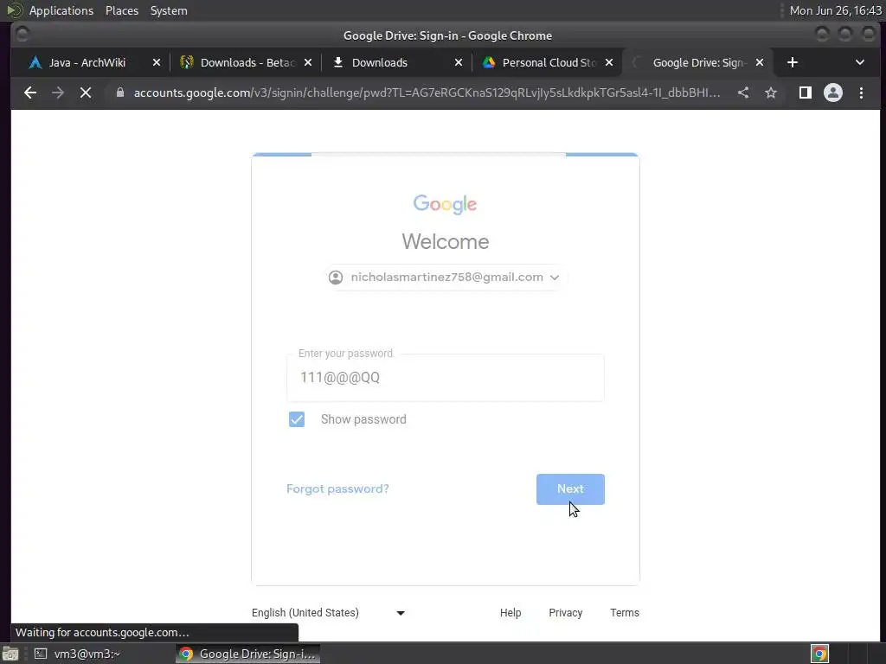This screenshot has width=886, height=664.
Task: Open Chrome's three-dot menu
Action: (861, 93)
